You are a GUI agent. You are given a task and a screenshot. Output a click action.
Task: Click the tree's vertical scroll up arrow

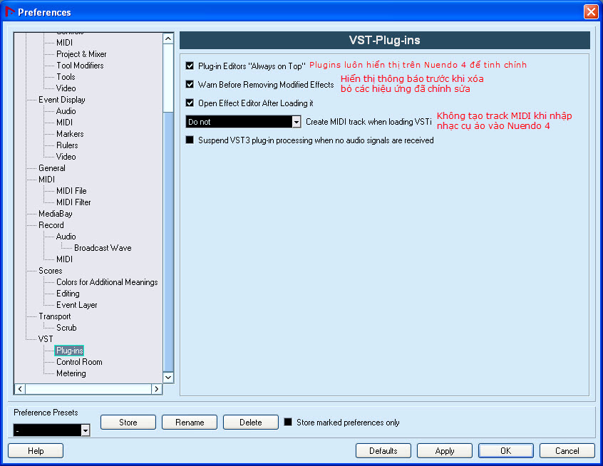tap(168, 38)
